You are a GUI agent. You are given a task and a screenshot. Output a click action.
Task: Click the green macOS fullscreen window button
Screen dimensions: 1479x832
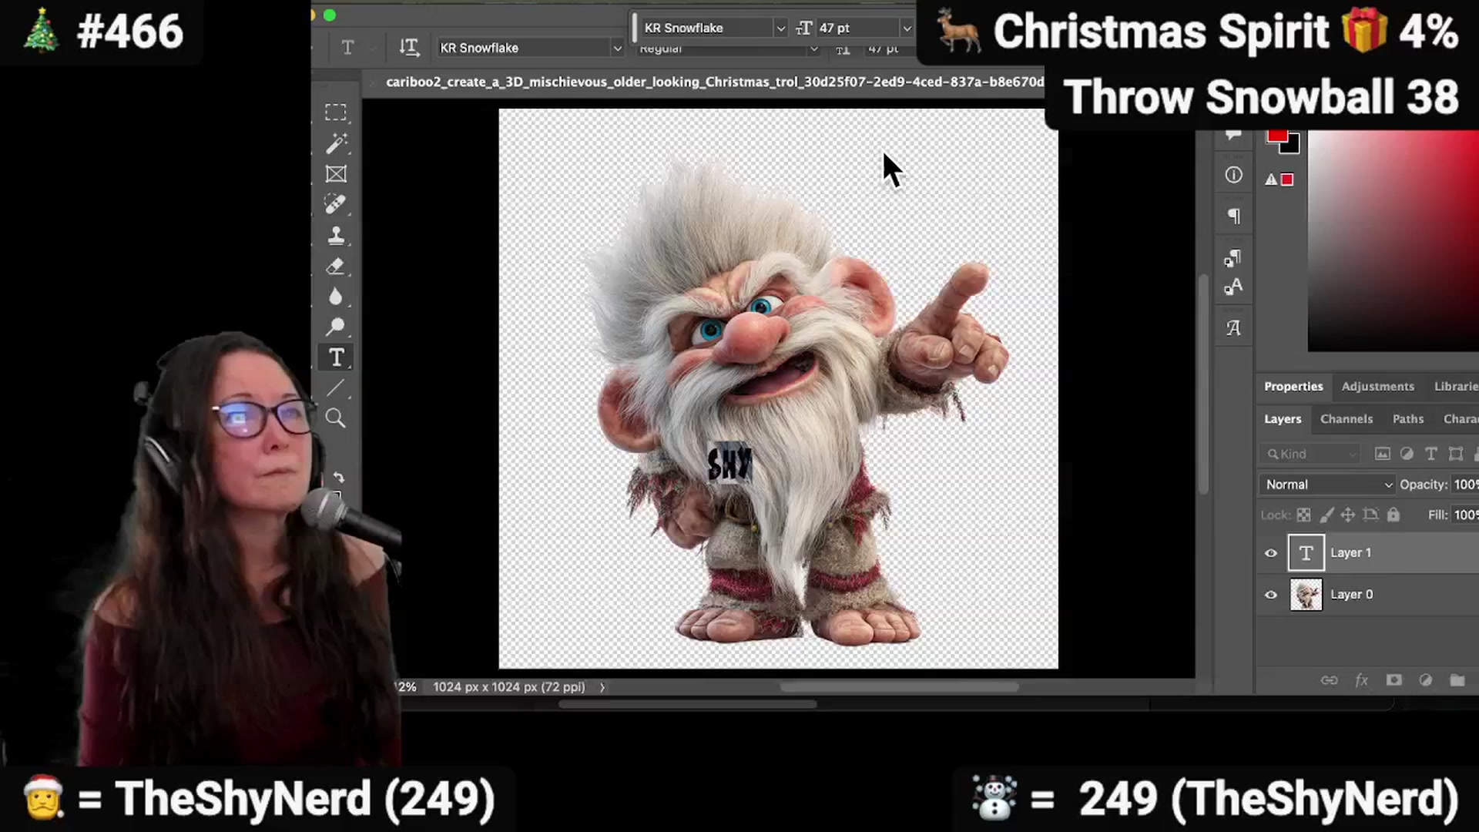tap(330, 15)
